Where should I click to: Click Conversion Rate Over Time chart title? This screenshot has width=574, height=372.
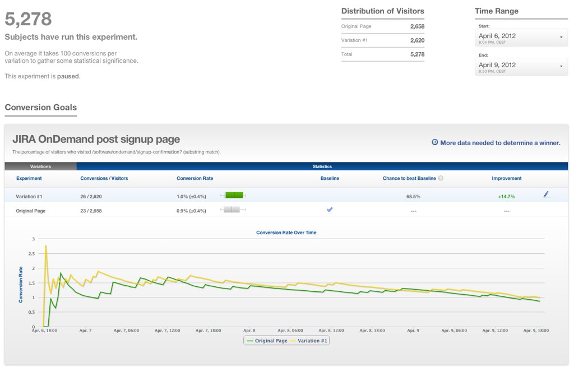[x=286, y=232]
